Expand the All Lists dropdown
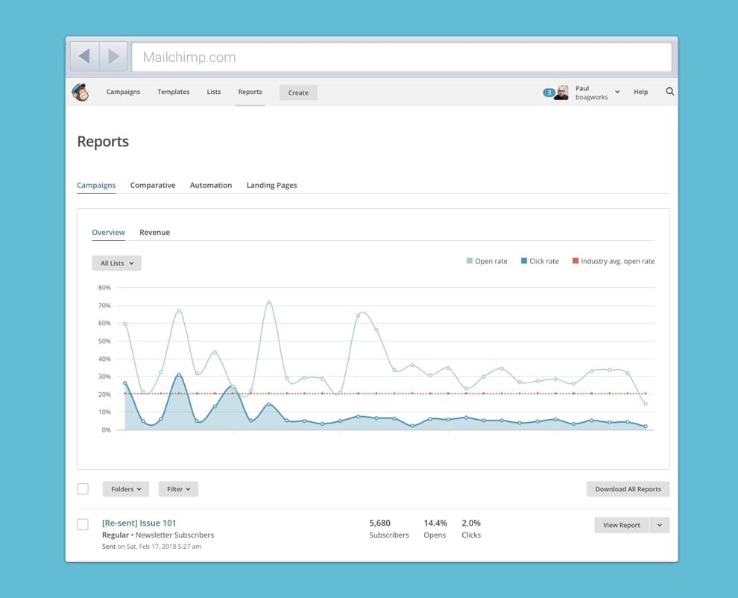 click(116, 263)
